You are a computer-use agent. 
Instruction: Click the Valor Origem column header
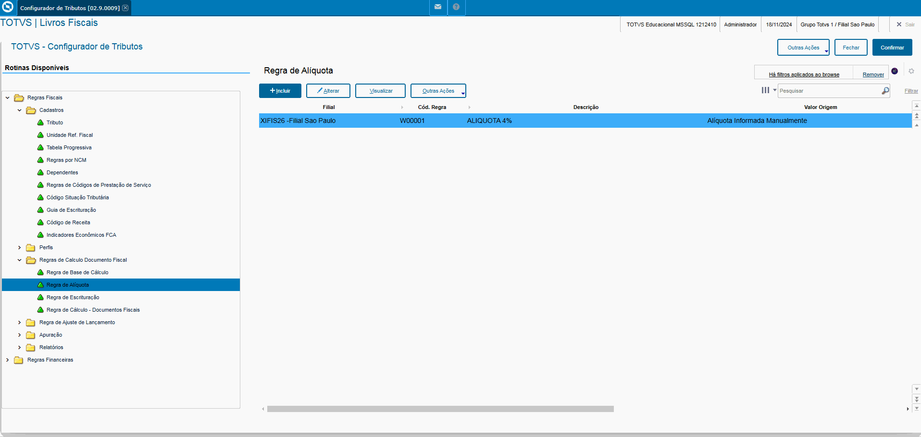click(x=821, y=107)
